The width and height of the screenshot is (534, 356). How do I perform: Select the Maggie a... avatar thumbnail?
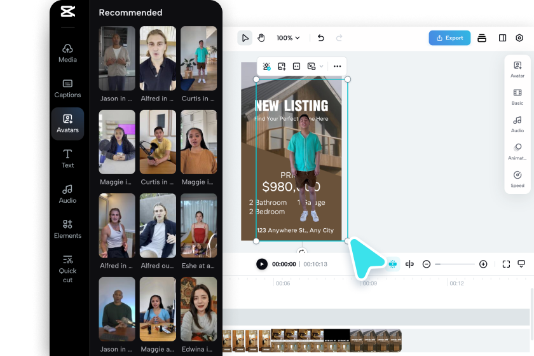[158, 309]
